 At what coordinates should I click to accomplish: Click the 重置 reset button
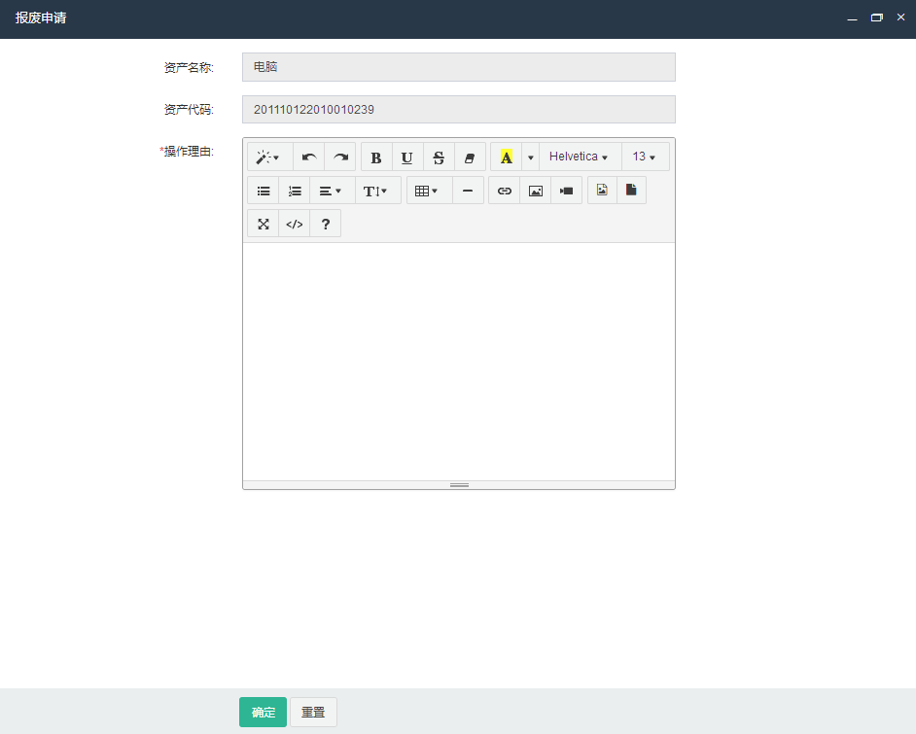click(x=313, y=712)
